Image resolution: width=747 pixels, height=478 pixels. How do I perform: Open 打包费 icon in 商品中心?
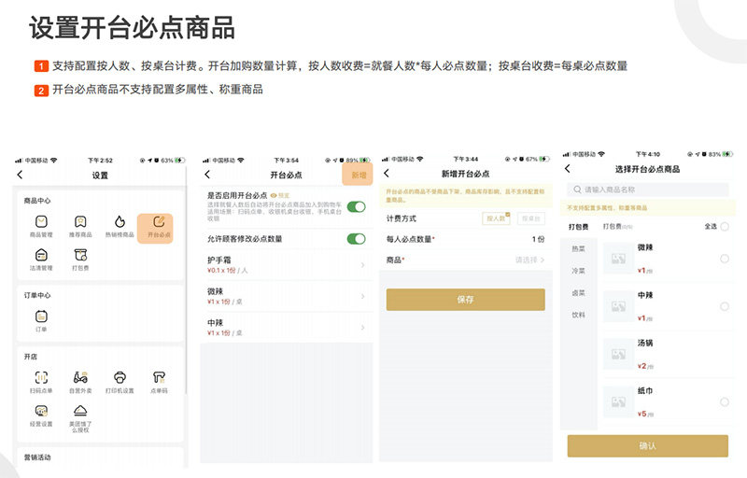point(80,255)
